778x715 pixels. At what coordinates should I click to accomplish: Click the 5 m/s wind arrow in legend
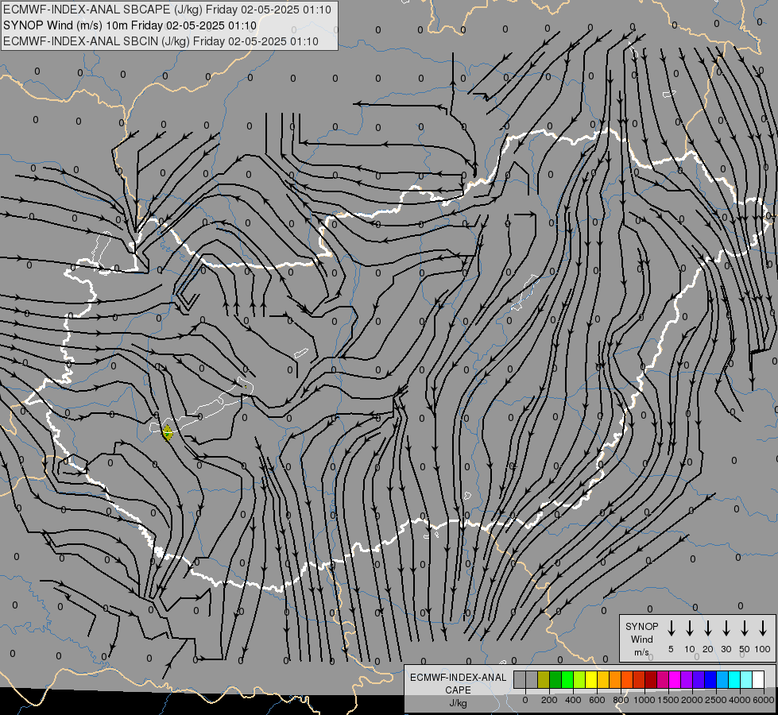pos(671,628)
